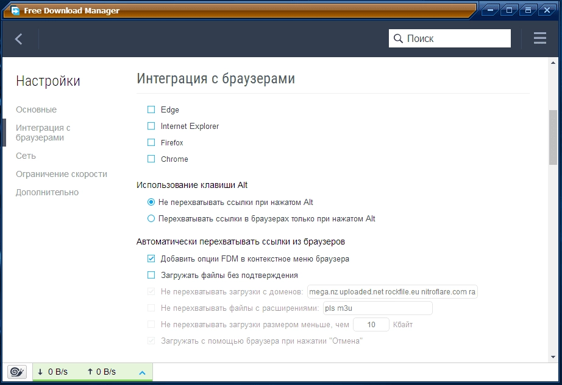The image size is (562, 385).
Task: Maximize the Free Download Manager window
Action: [510, 10]
